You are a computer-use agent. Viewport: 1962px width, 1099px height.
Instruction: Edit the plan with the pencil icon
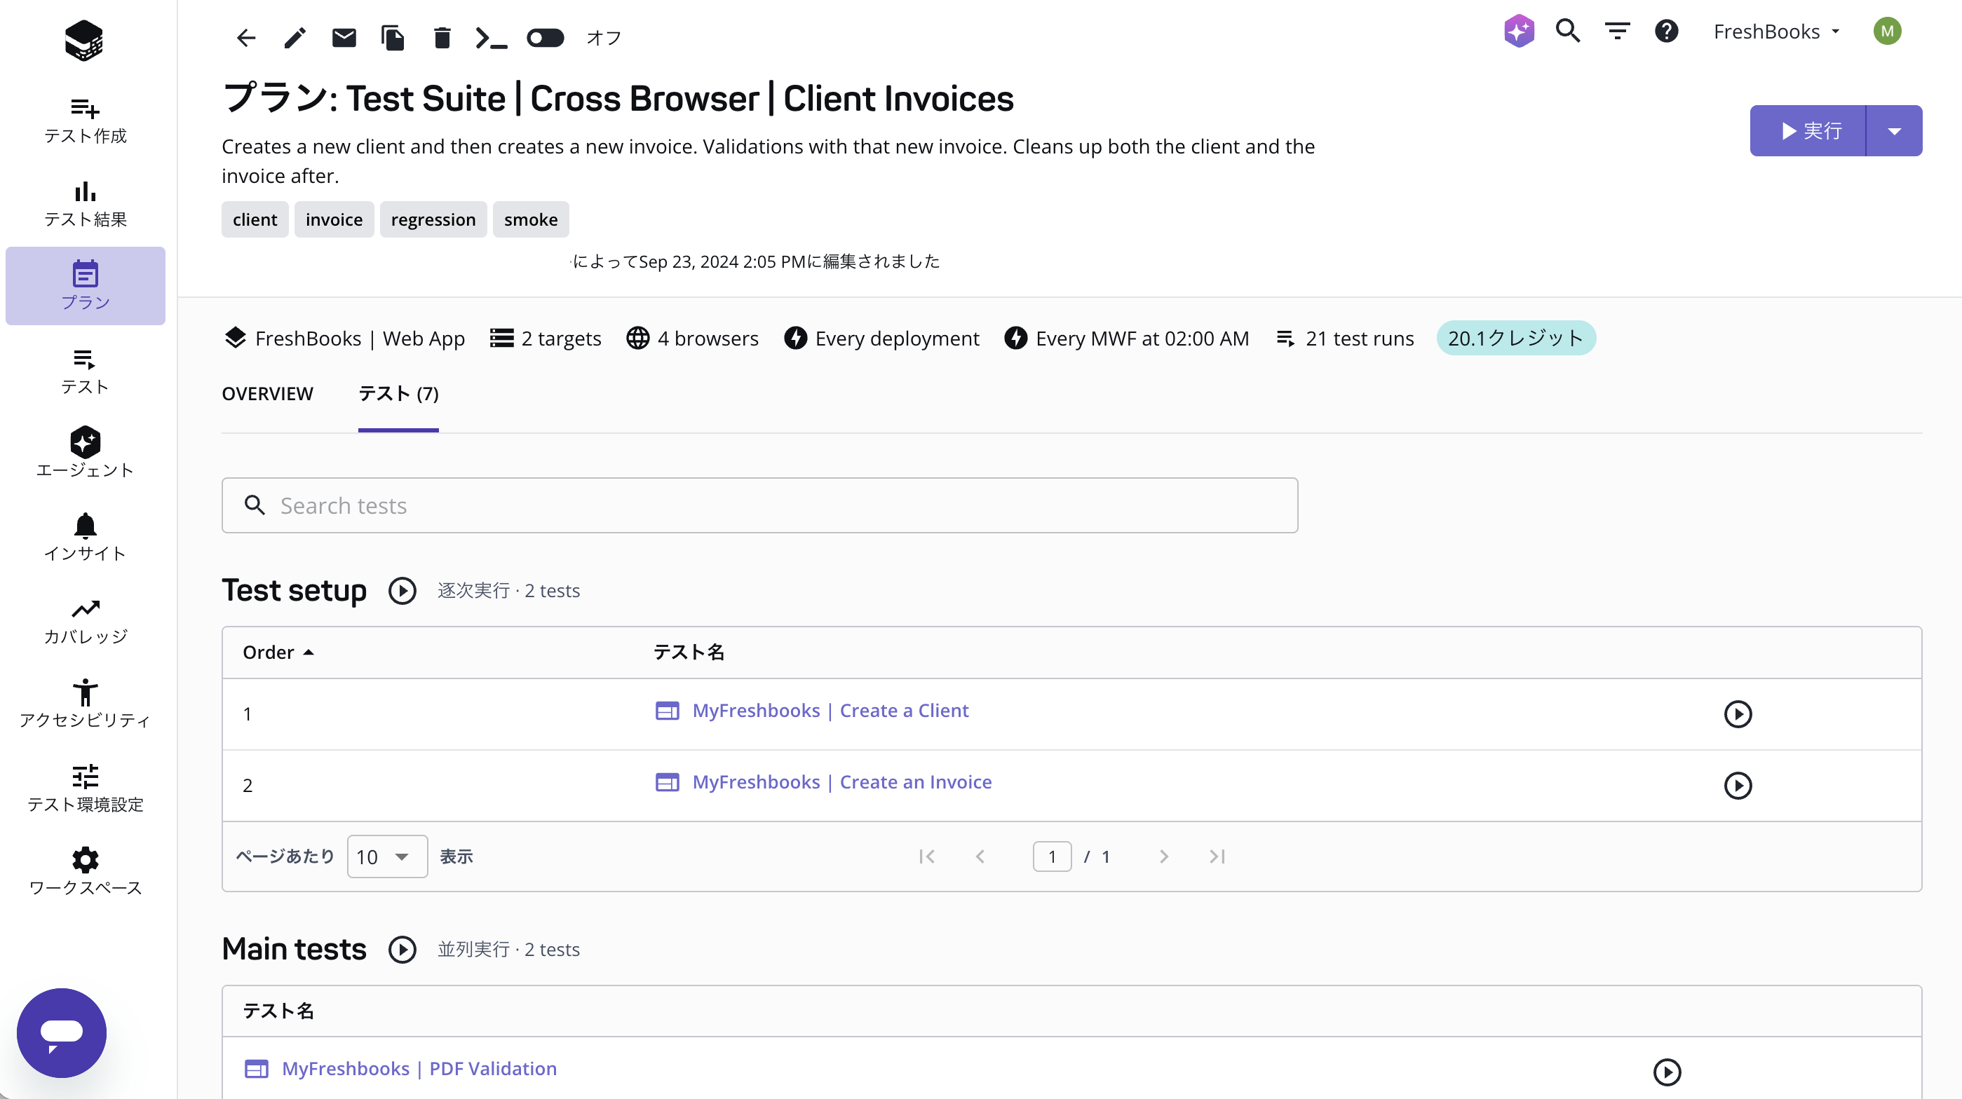point(295,37)
